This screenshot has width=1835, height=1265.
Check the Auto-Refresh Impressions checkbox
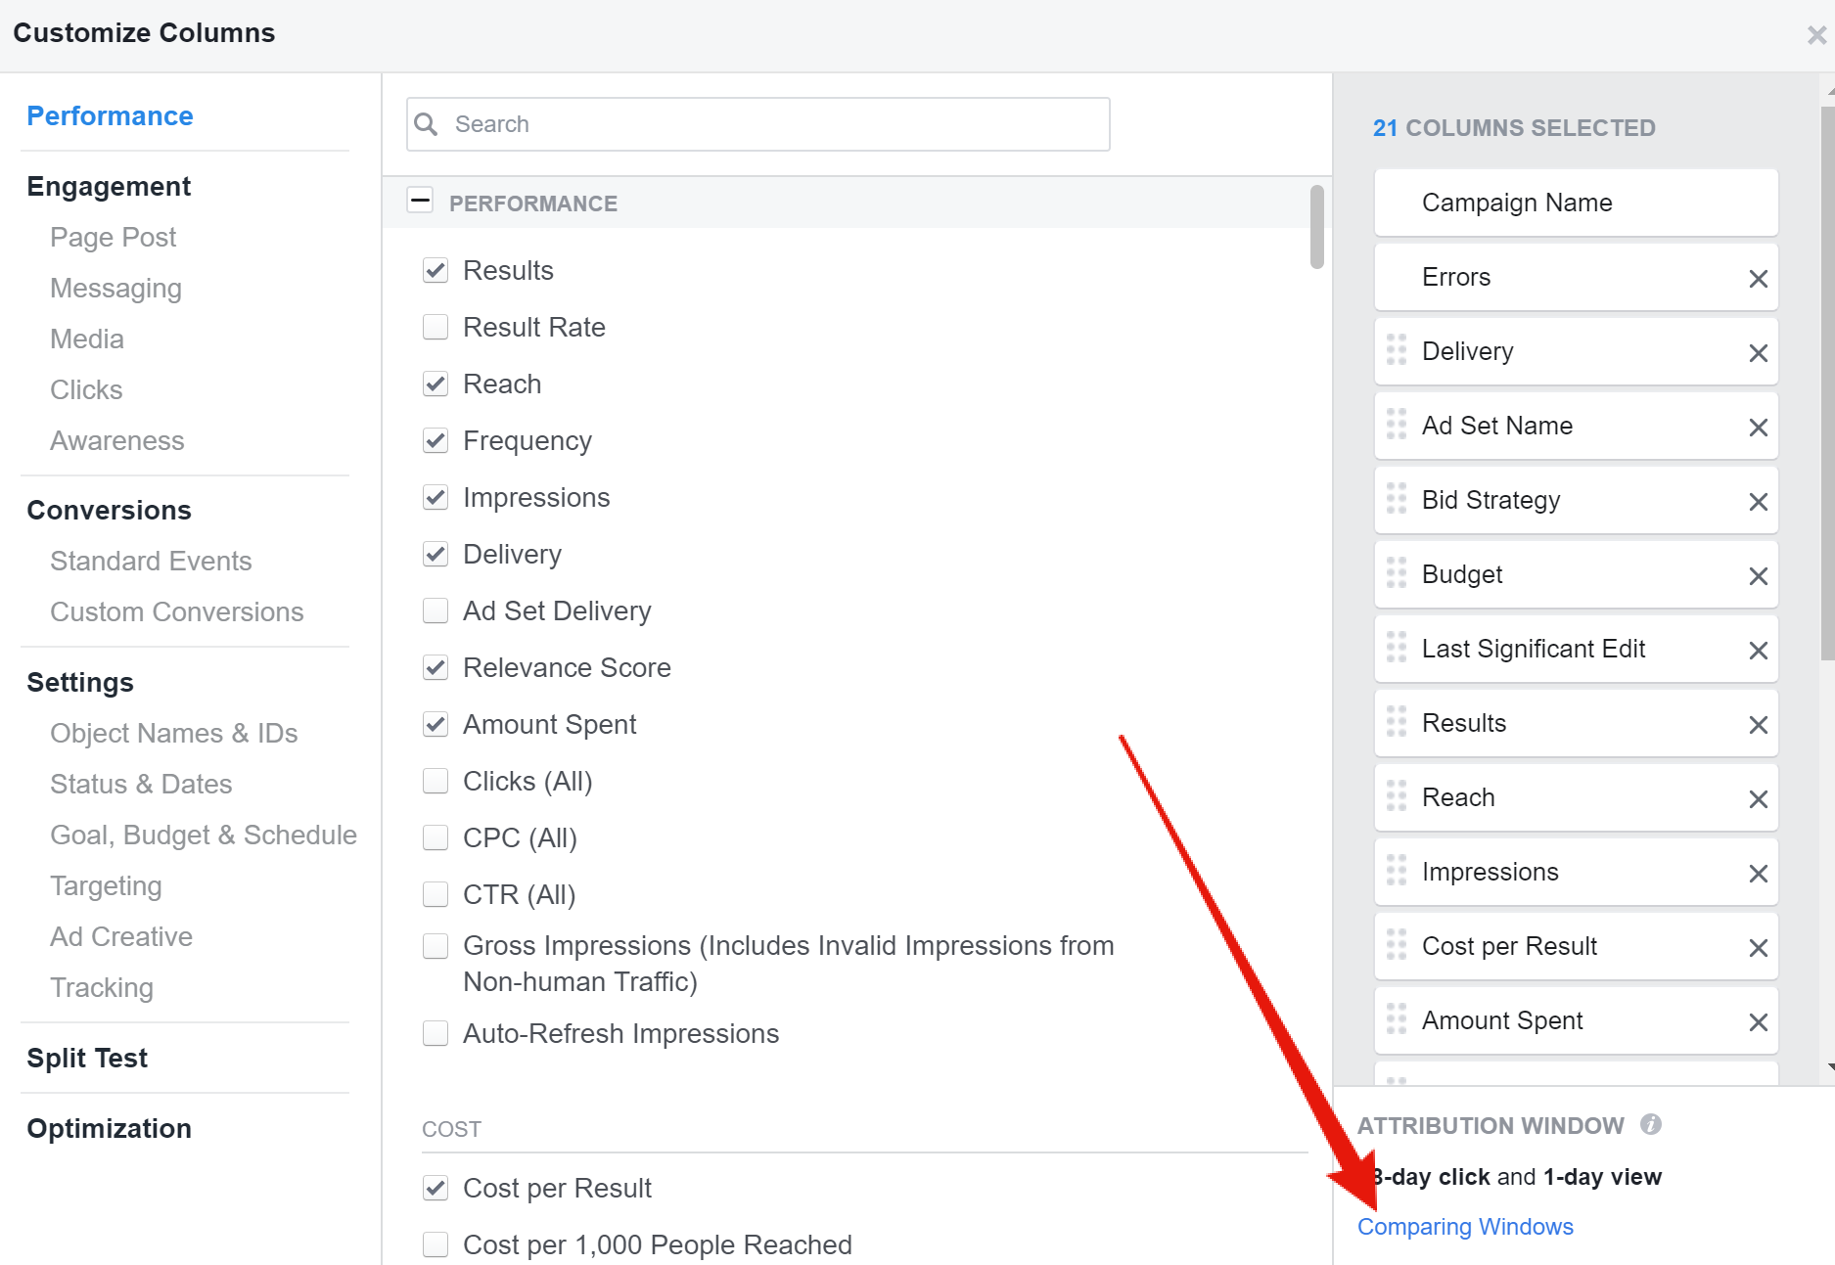pyautogui.click(x=436, y=1033)
